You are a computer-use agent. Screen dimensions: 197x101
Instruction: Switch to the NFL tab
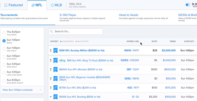37,5
